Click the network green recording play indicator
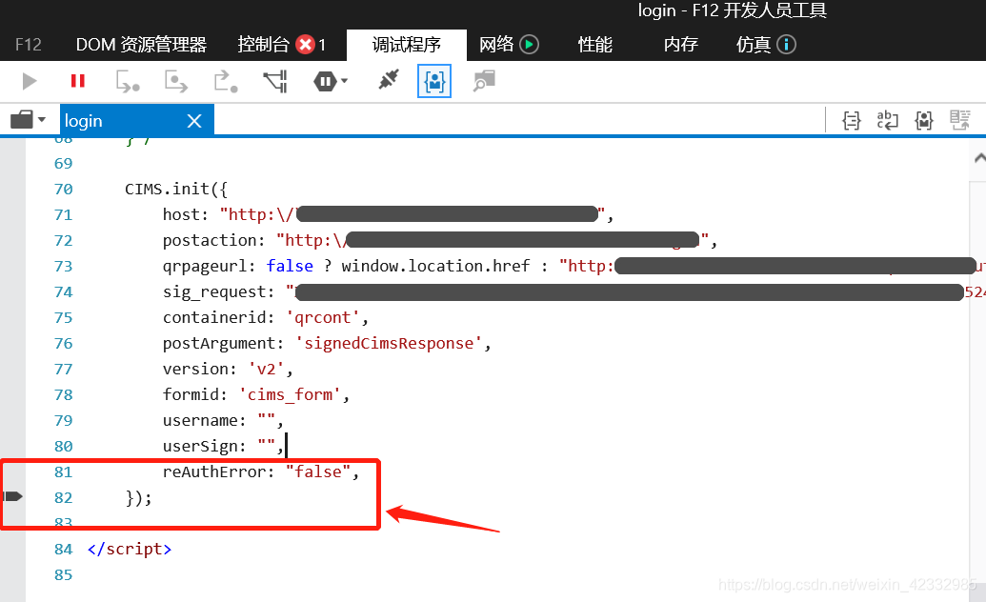The height and width of the screenshot is (602, 986). tap(530, 45)
